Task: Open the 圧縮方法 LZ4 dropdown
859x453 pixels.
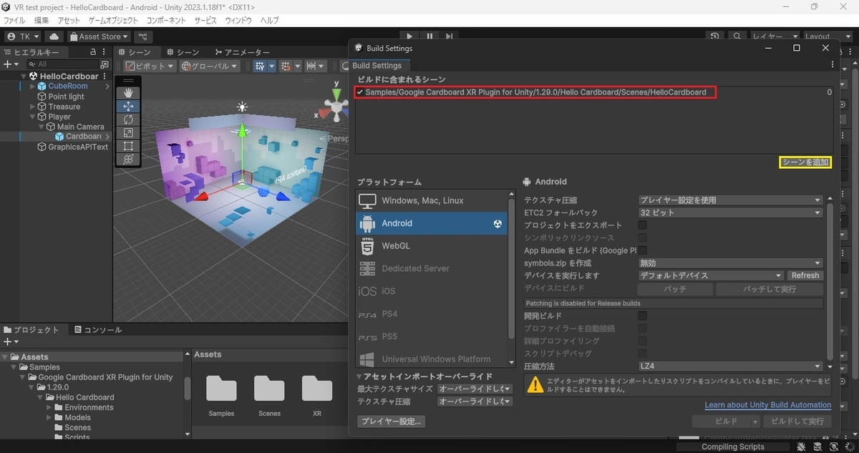Action: tap(730, 366)
